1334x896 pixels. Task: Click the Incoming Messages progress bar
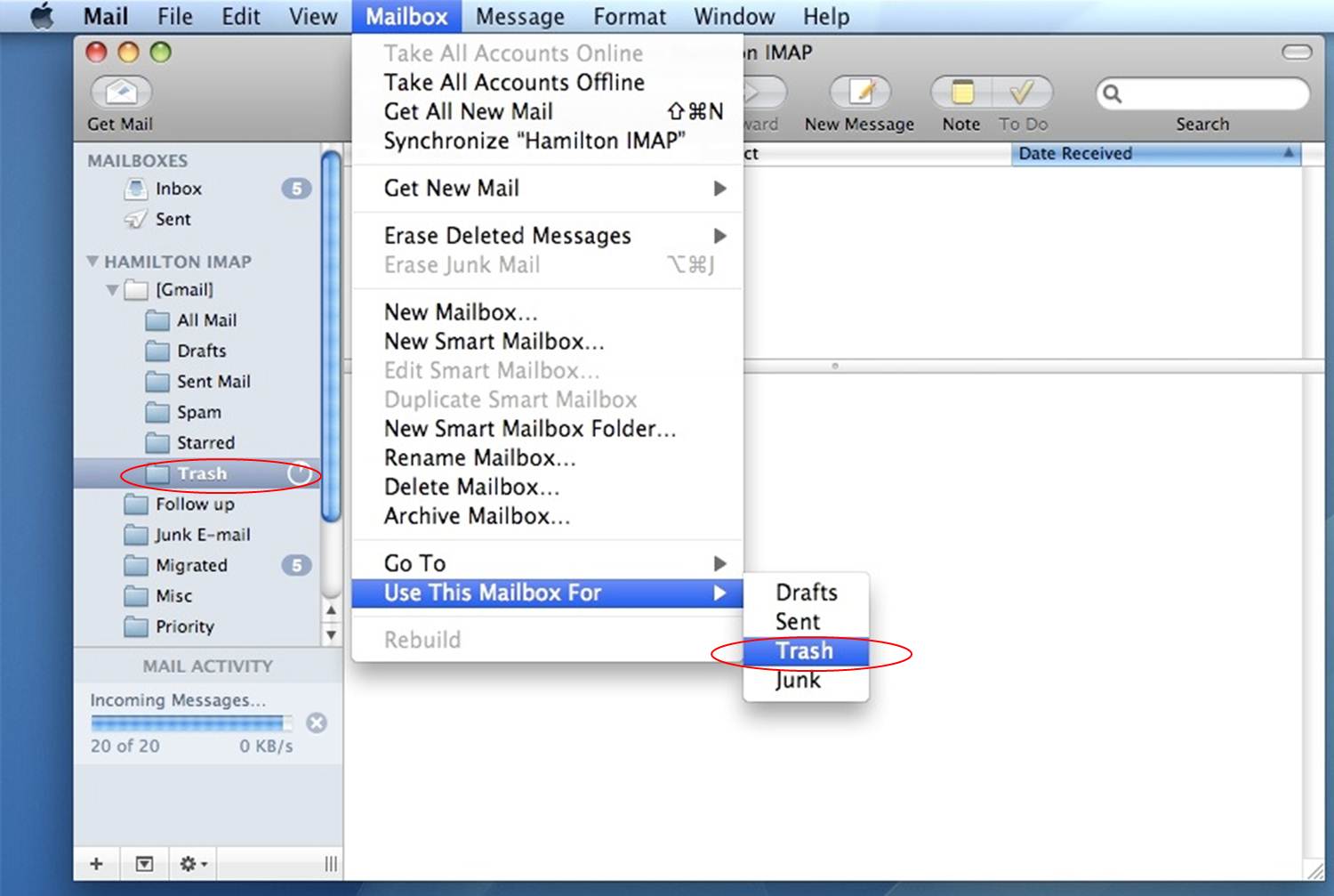[x=190, y=723]
